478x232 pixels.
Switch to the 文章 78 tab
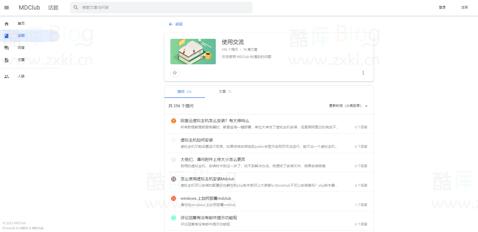tap(225, 92)
